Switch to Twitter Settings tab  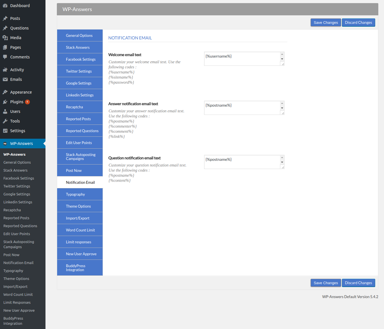pyautogui.click(x=80, y=71)
